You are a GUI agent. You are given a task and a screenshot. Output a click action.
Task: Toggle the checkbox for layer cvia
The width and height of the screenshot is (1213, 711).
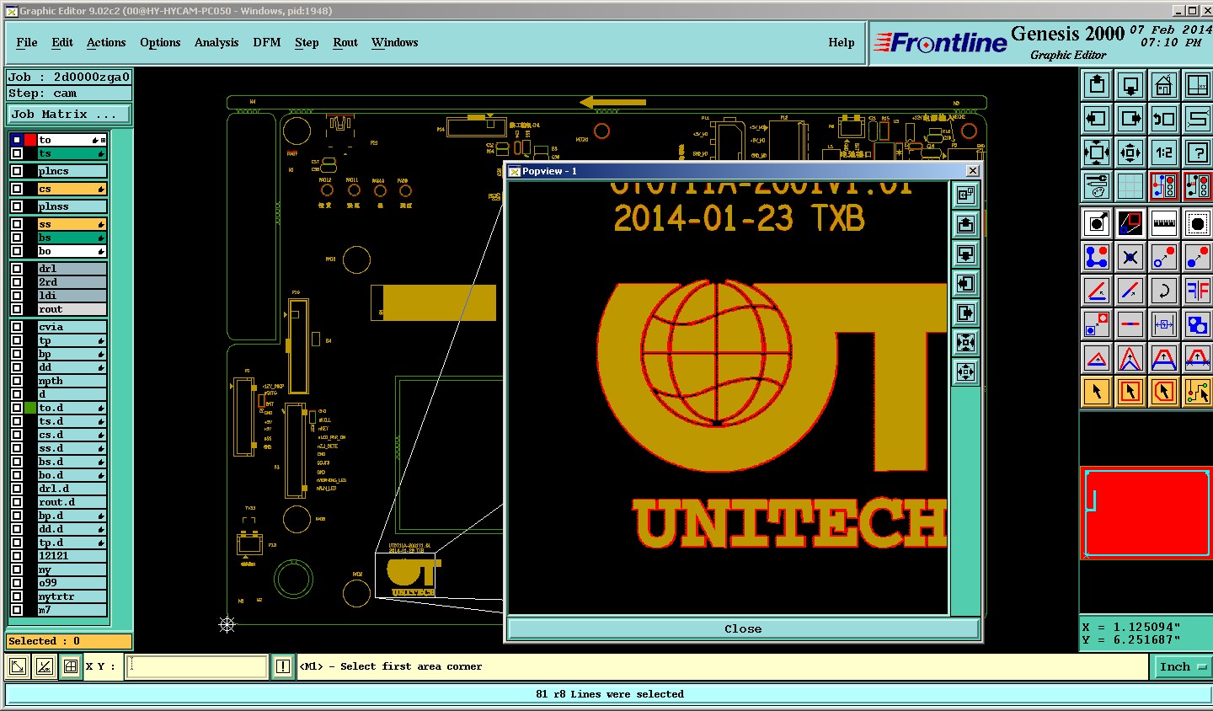point(17,327)
